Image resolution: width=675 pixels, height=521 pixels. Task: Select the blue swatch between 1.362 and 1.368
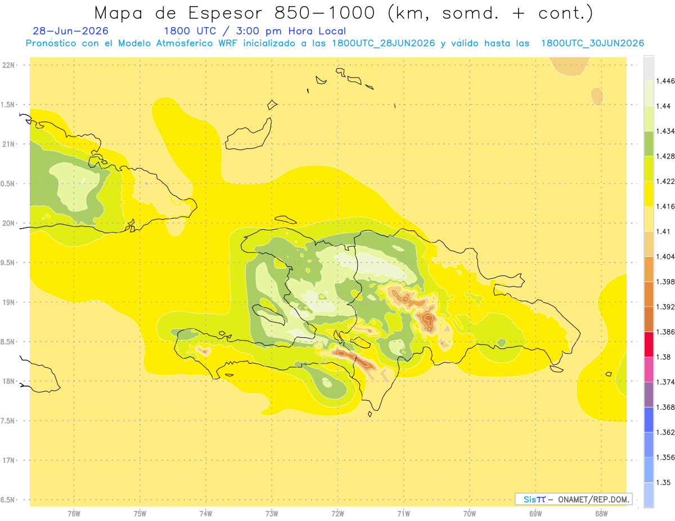(x=649, y=420)
